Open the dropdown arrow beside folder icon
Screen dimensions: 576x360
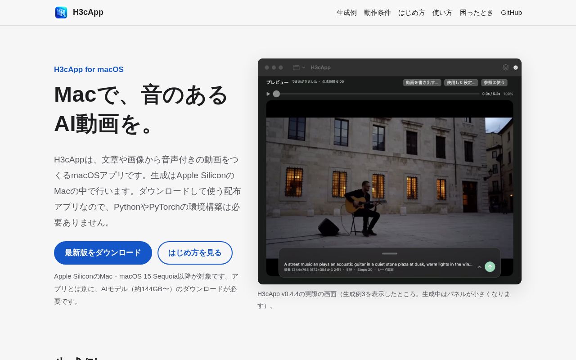tap(304, 67)
